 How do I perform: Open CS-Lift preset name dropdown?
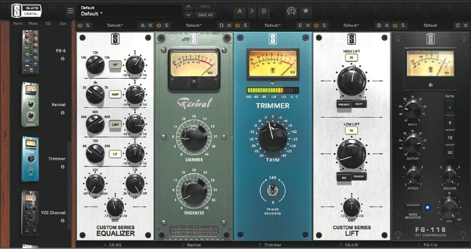(351, 26)
